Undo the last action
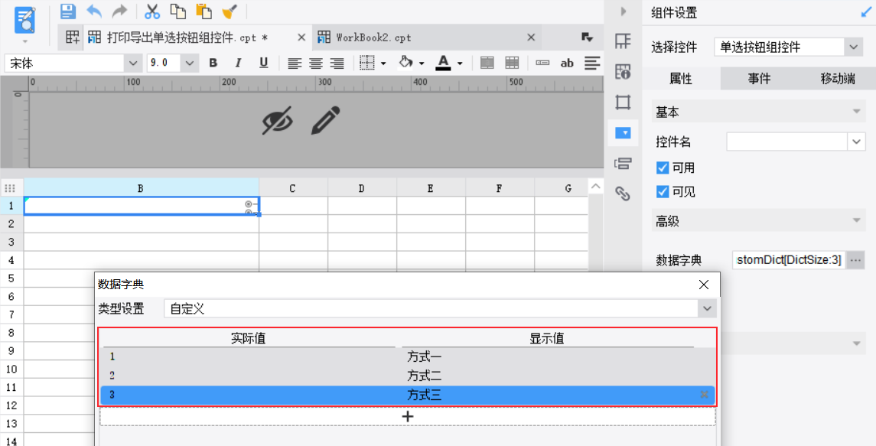The image size is (876, 446). click(x=94, y=11)
